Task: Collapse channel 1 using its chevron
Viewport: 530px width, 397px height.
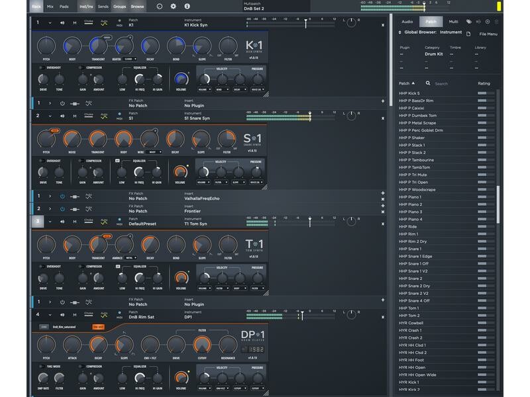Action: coord(50,22)
